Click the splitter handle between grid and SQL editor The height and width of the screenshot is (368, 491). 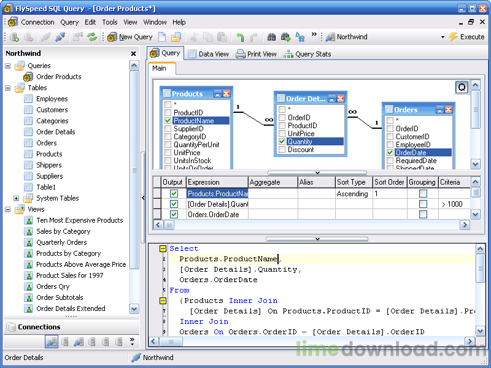coord(317,239)
